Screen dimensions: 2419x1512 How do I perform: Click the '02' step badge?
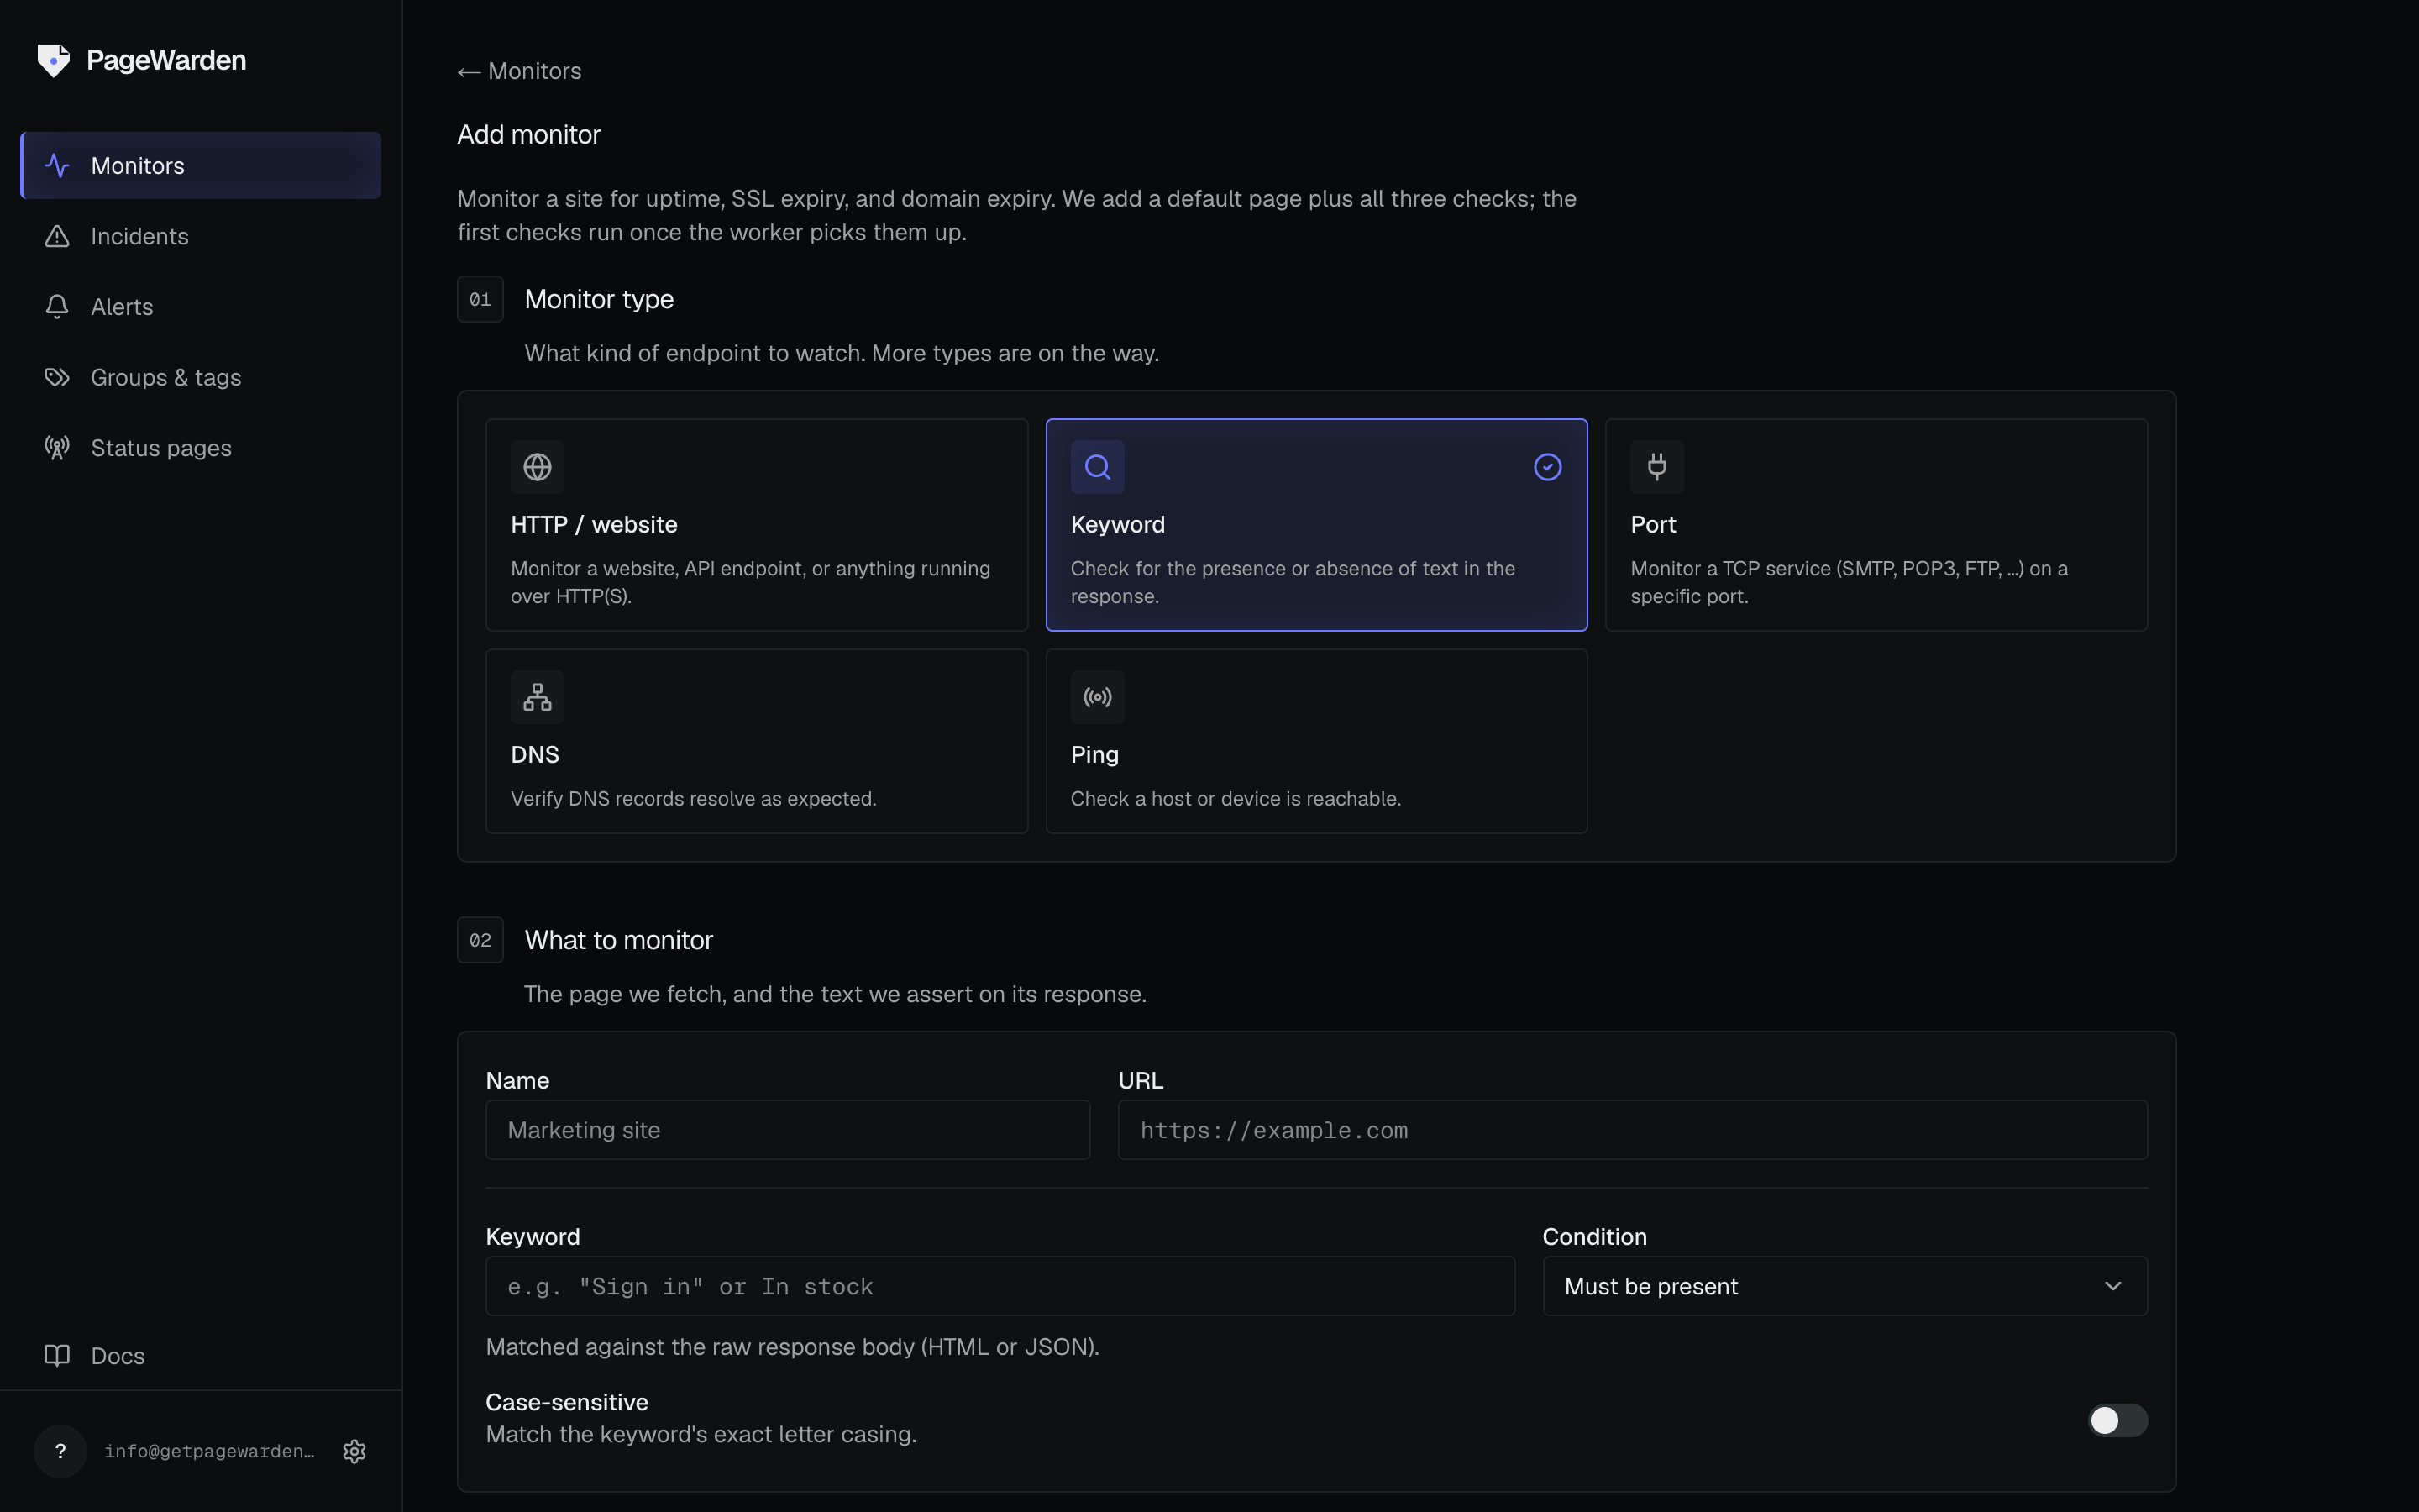tap(480, 940)
